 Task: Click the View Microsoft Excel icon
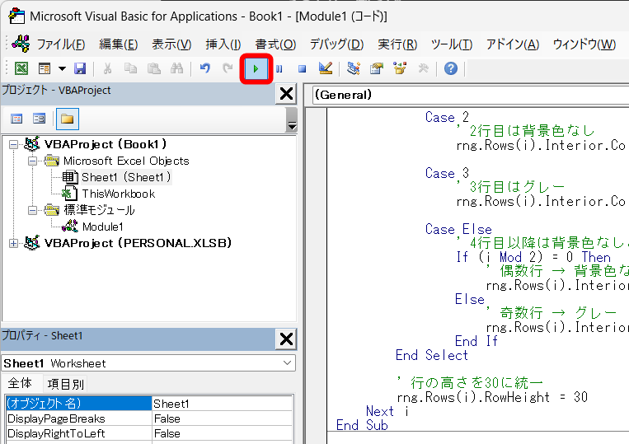21,68
